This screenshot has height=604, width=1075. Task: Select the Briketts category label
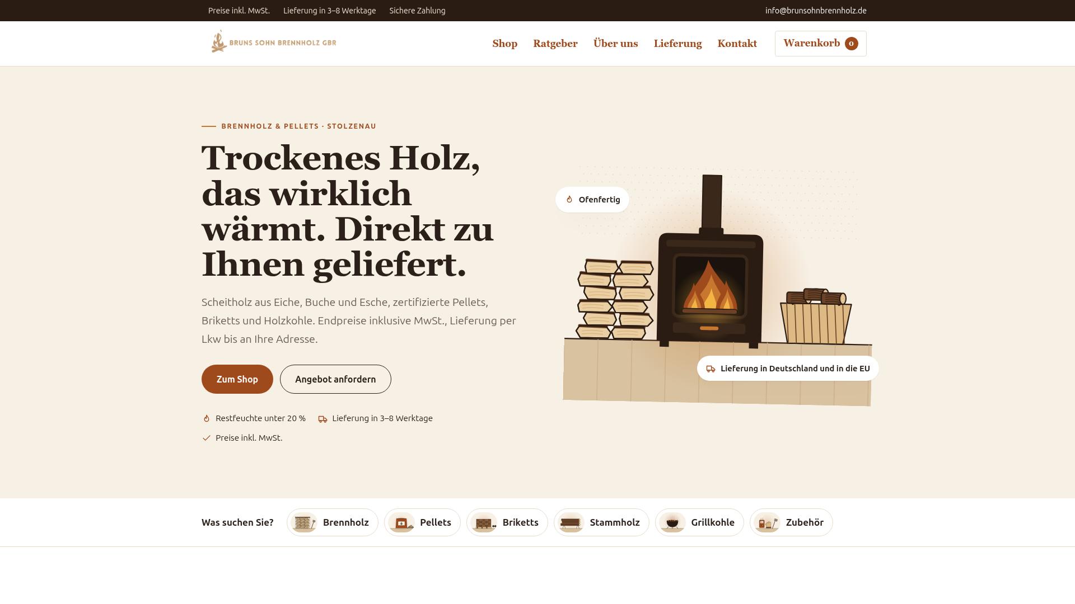coord(520,522)
